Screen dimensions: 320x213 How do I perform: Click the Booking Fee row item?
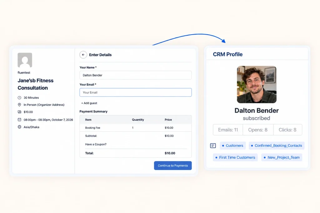tap(92, 128)
